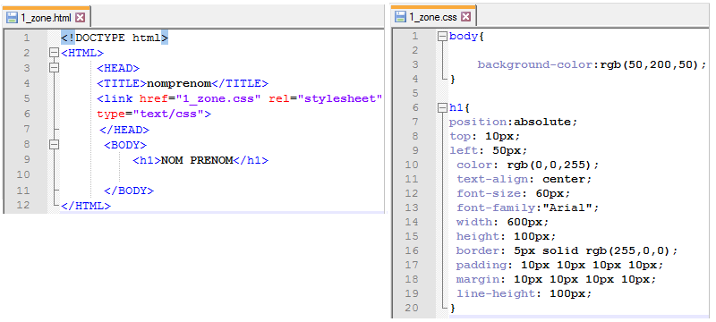
Task: Click the closing </HEAD> tag
Action: [x=124, y=130]
